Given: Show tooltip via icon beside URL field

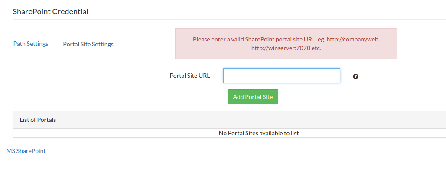Looking at the screenshot, I should tap(355, 76).
